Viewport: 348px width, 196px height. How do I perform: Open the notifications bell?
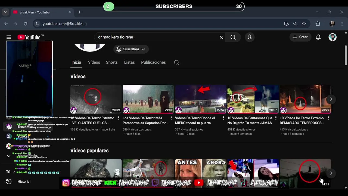coord(318,37)
